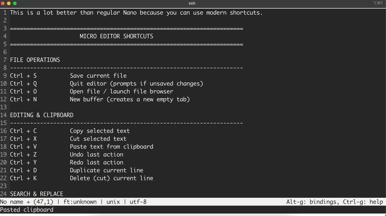Click the 'Copy selected text' line
The height and width of the screenshot is (216, 386).
(x=70, y=131)
